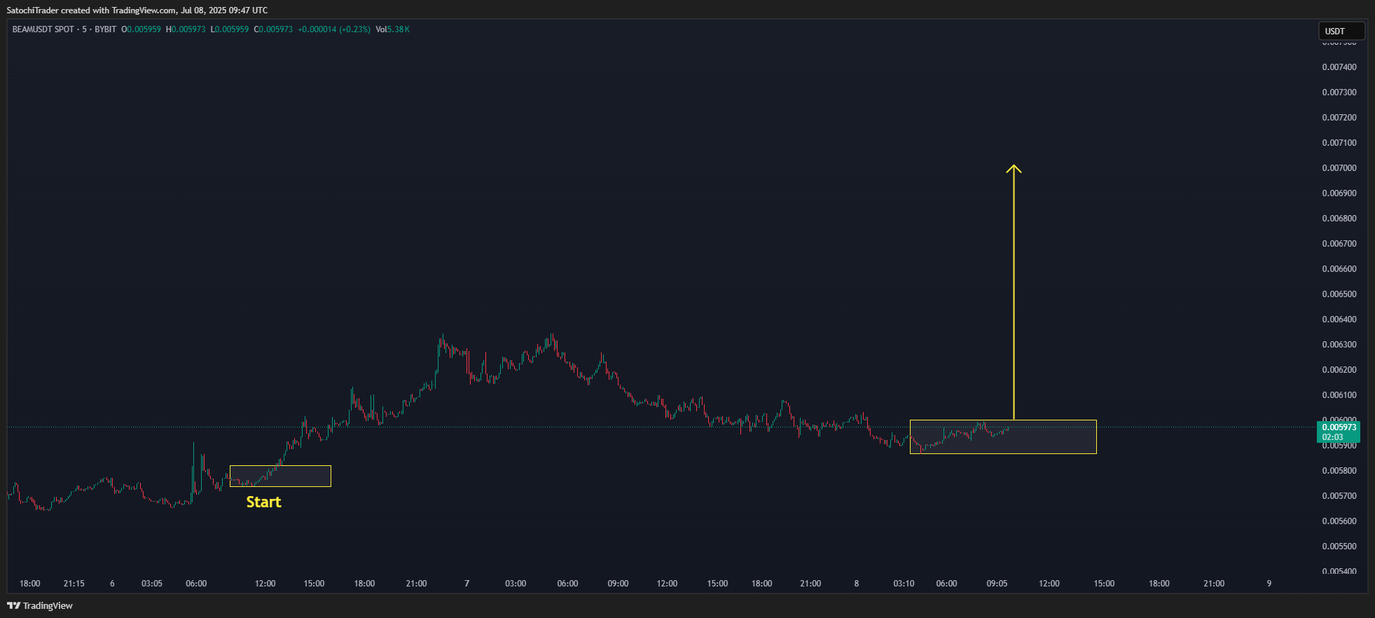Click the day 9 date label on time axis
The image size is (1375, 618).
1269,584
